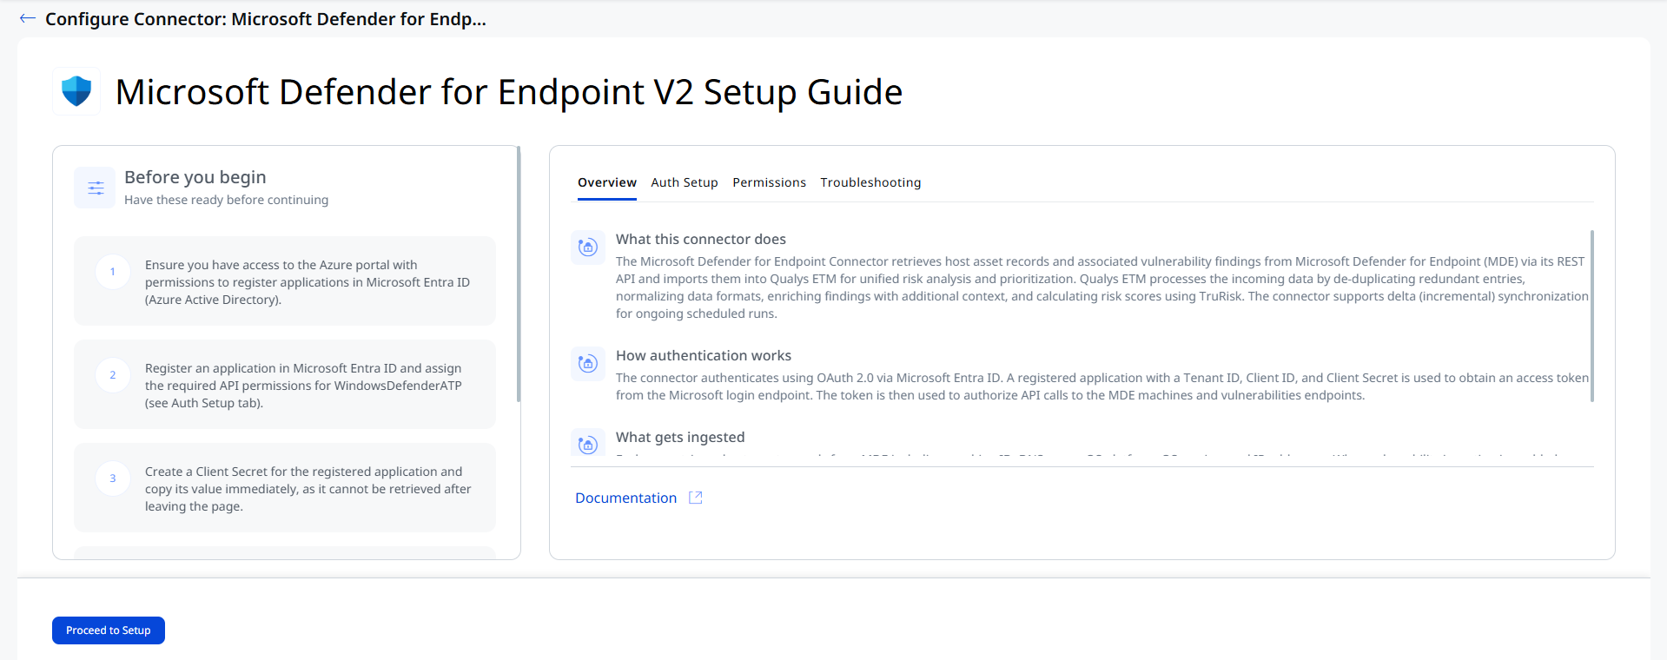Click the icon beside What this connector does
Screen dimensions: 1667x660
coord(588,247)
